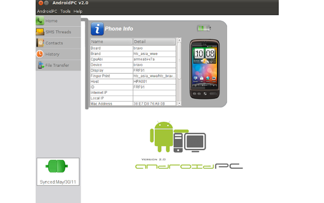Open the Home section phone icon

(x=40, y=21)
